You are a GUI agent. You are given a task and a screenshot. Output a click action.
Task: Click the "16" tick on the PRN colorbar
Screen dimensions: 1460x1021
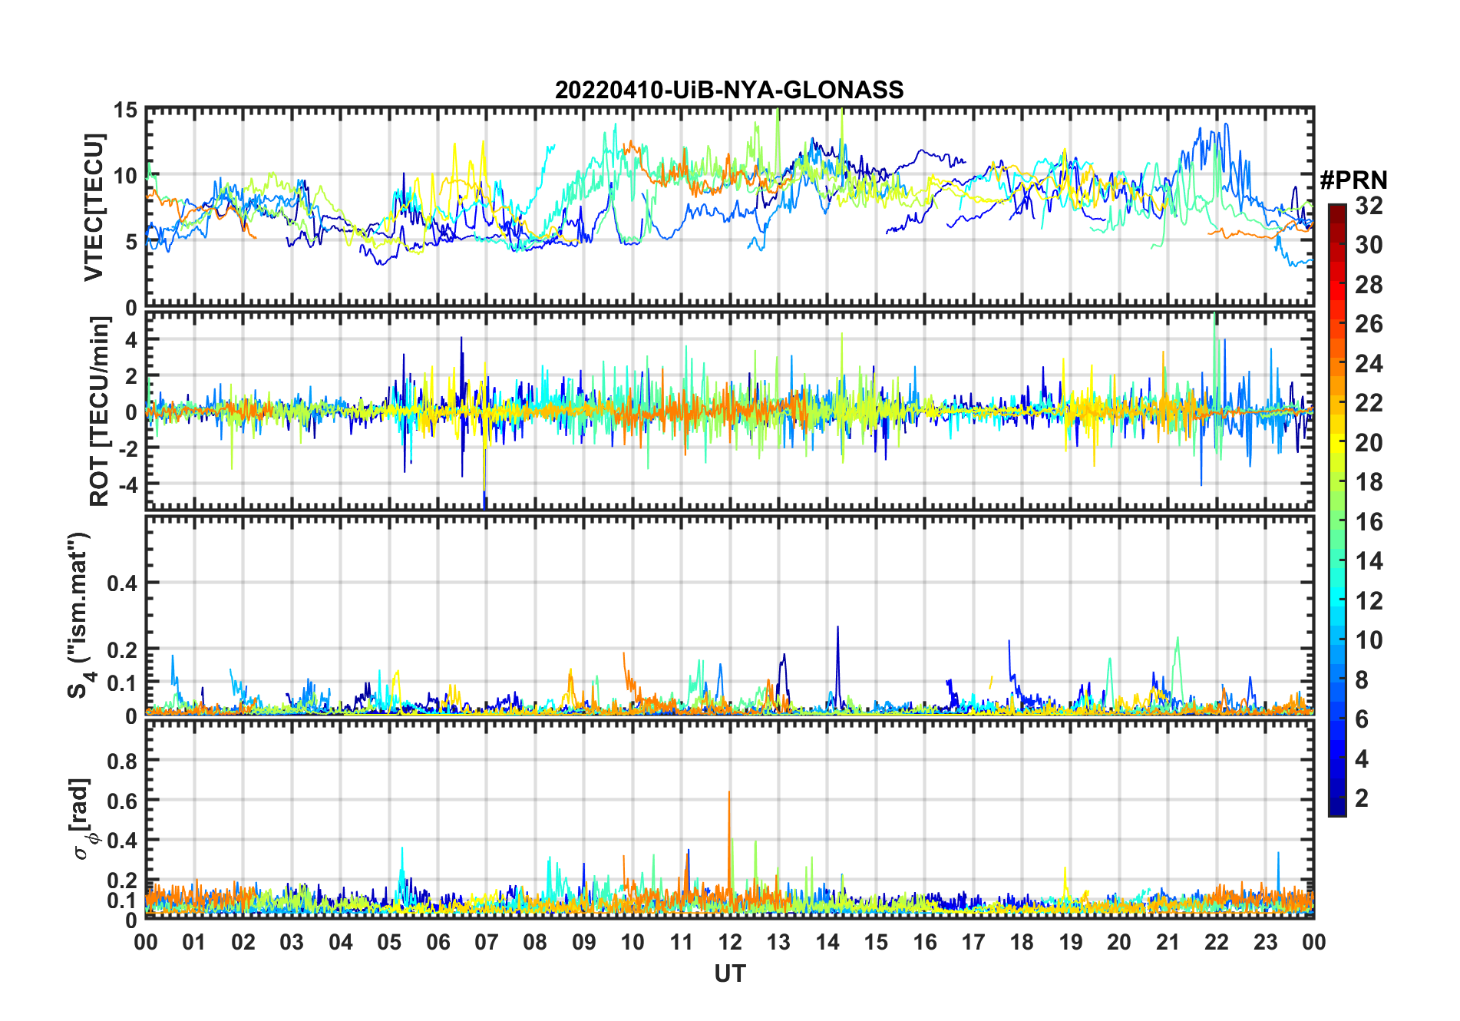(1369, 522)
